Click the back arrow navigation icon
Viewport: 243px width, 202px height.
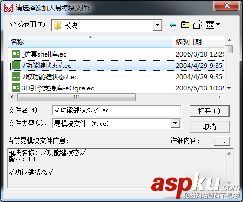click(173, 25)
